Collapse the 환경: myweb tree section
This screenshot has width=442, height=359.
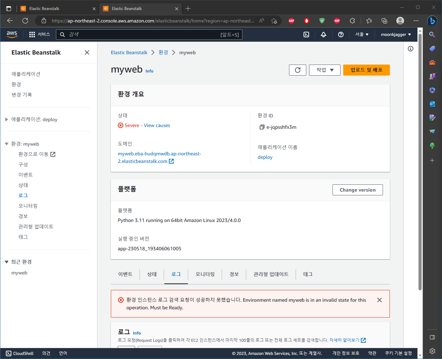click(6, 144)
